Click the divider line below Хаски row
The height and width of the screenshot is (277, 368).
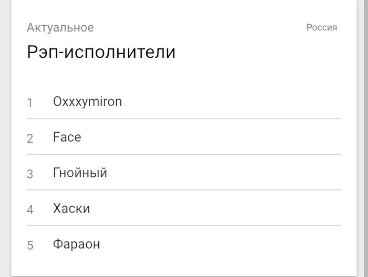coord(184,226)
